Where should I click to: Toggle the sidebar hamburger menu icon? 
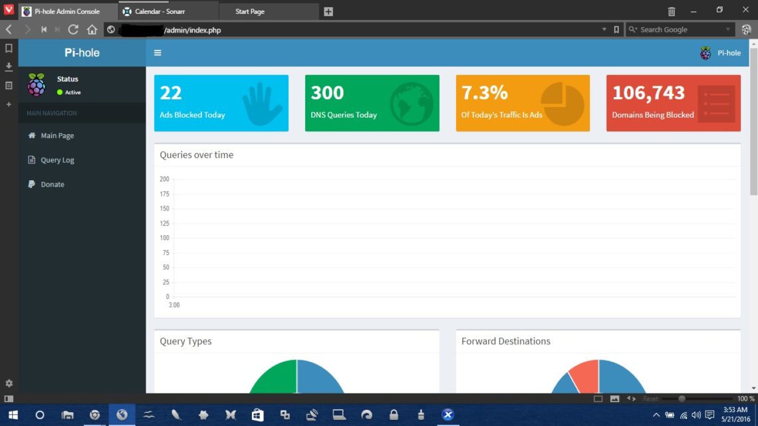tap(158, 53)
